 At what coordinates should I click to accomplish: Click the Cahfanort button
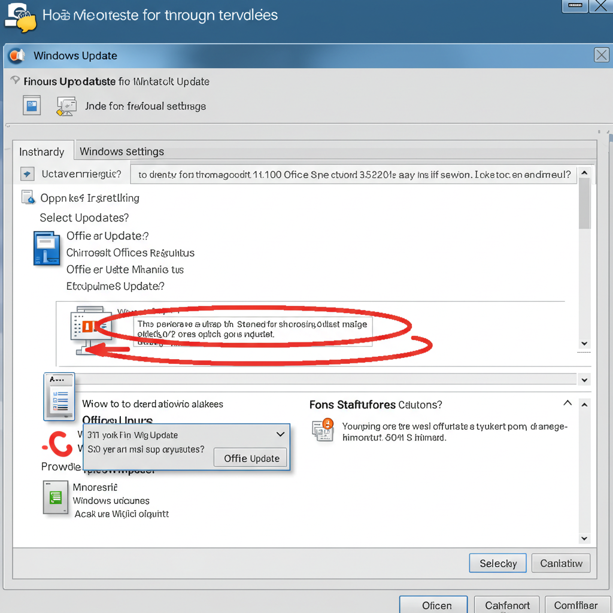(507, 605)
